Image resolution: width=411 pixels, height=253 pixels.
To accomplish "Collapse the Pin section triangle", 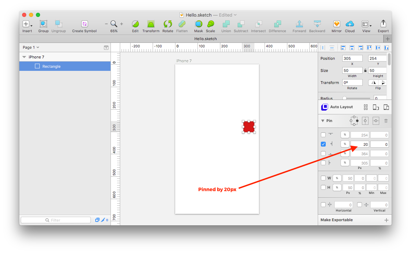I will click(323, 121).
